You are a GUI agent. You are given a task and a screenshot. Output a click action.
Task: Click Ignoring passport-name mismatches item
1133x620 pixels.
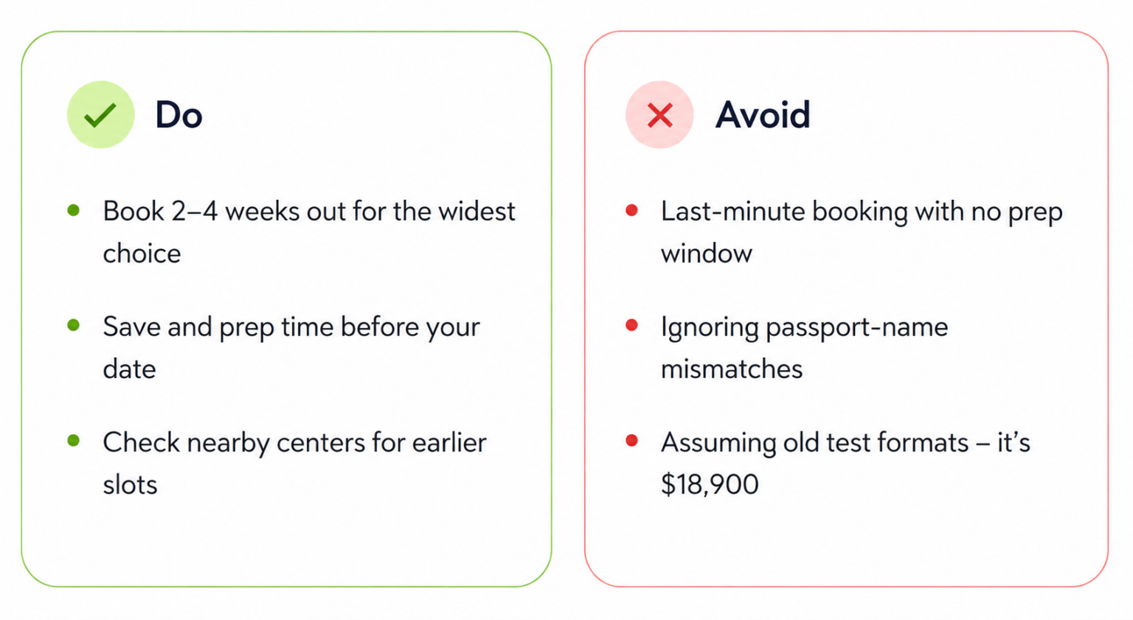pyautogui.click(x=804, y=347)
